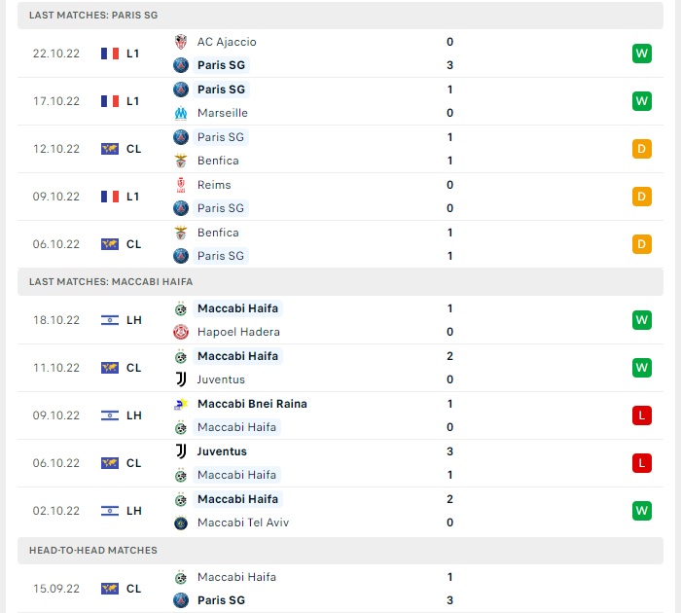Open the AC Ajaccio team link
The height and width of the screenshot is (613, 681).
(227, 42)
